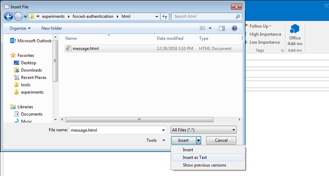Expand the address bar history dropdown
The height and width of the screenshot is (176, 329).
157,16
